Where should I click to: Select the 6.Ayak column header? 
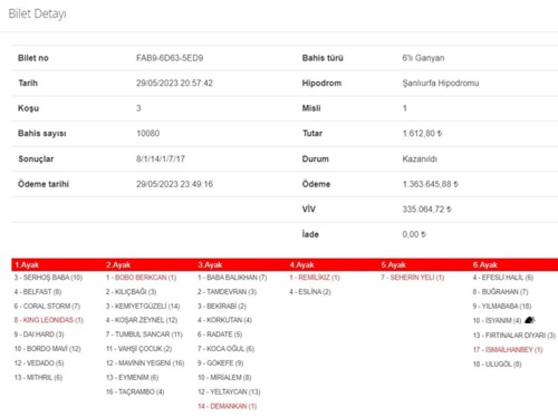click(485, 265)
